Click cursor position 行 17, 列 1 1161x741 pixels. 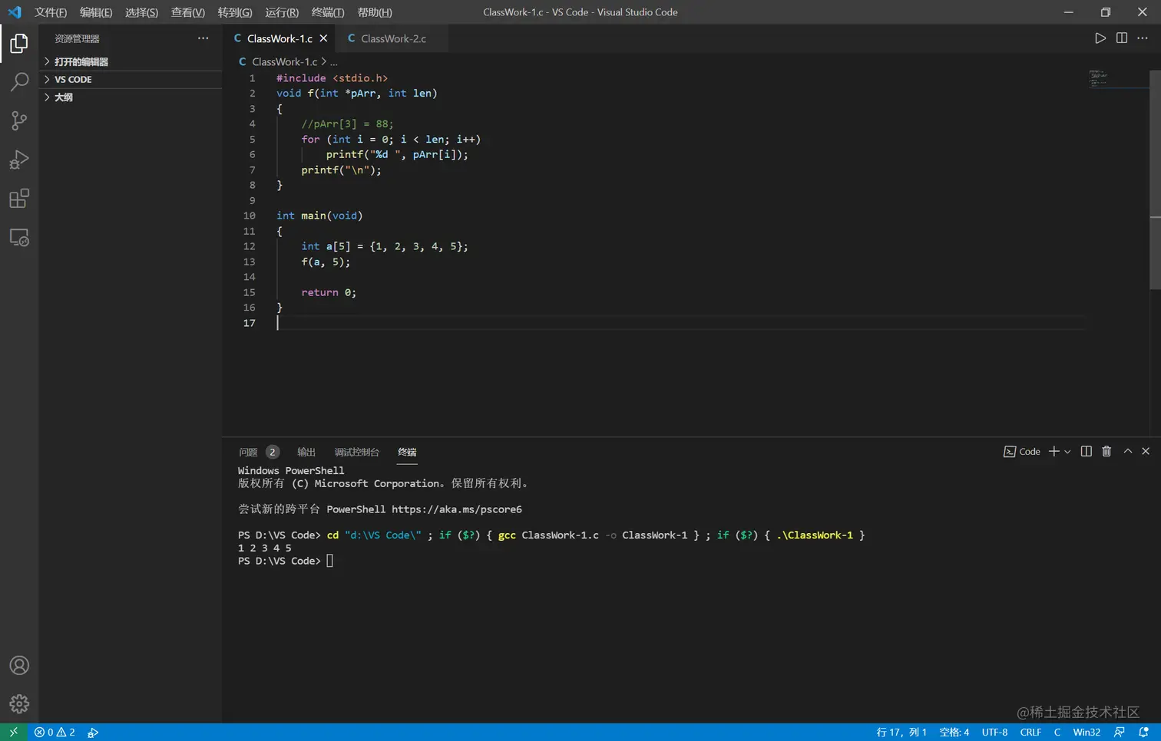[x=901, y=732]
